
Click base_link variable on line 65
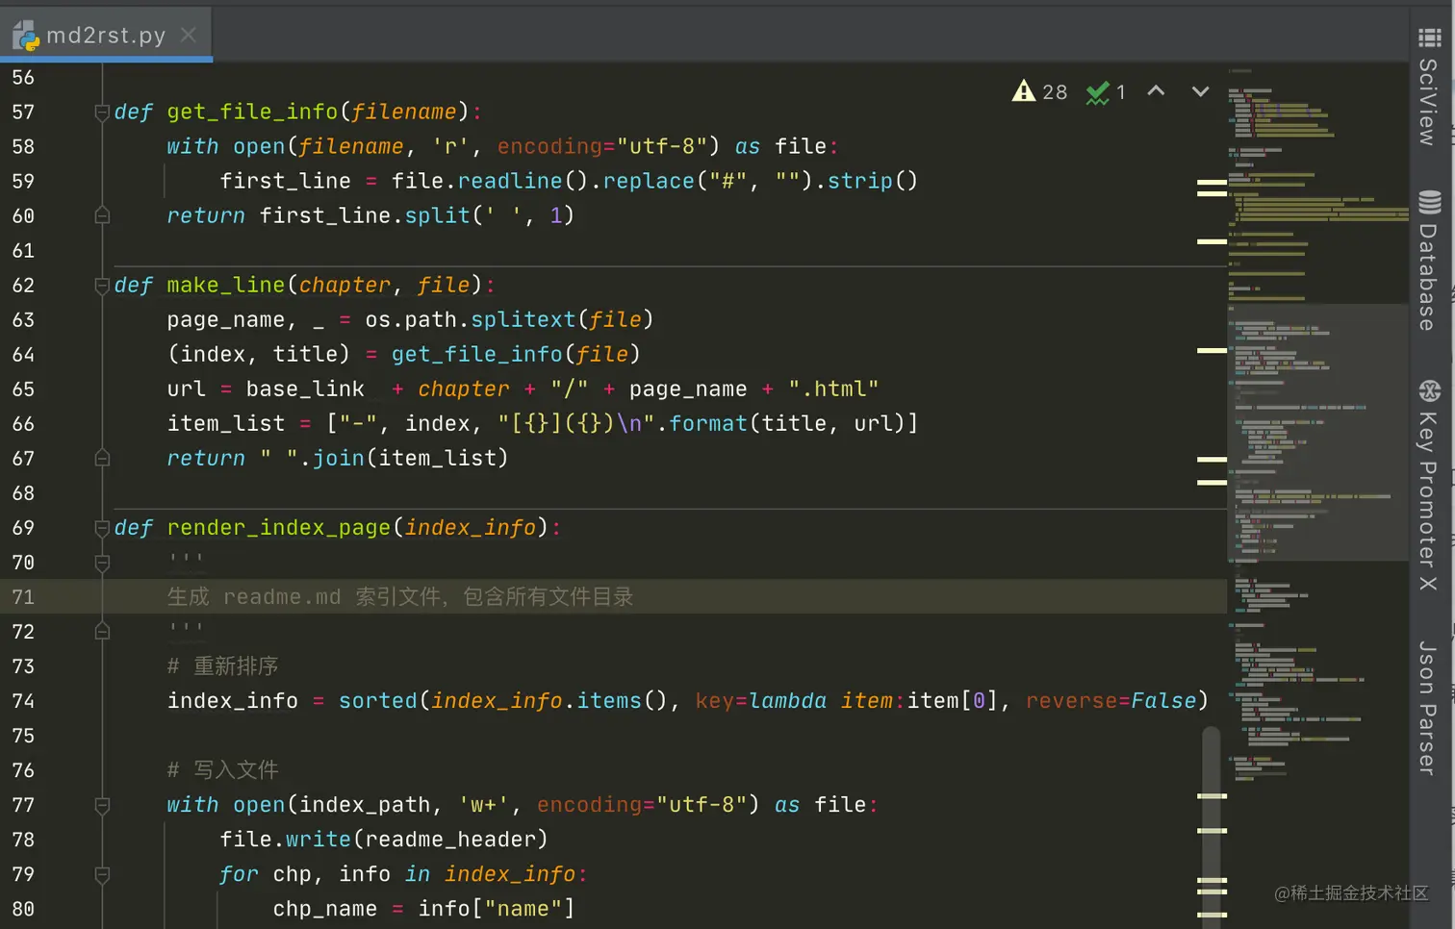[305, 389]
